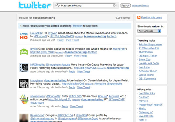The height and width of the screenshot is (122, 175).
Task: Open the @CSRWire mention link
Action: (37, 103)
